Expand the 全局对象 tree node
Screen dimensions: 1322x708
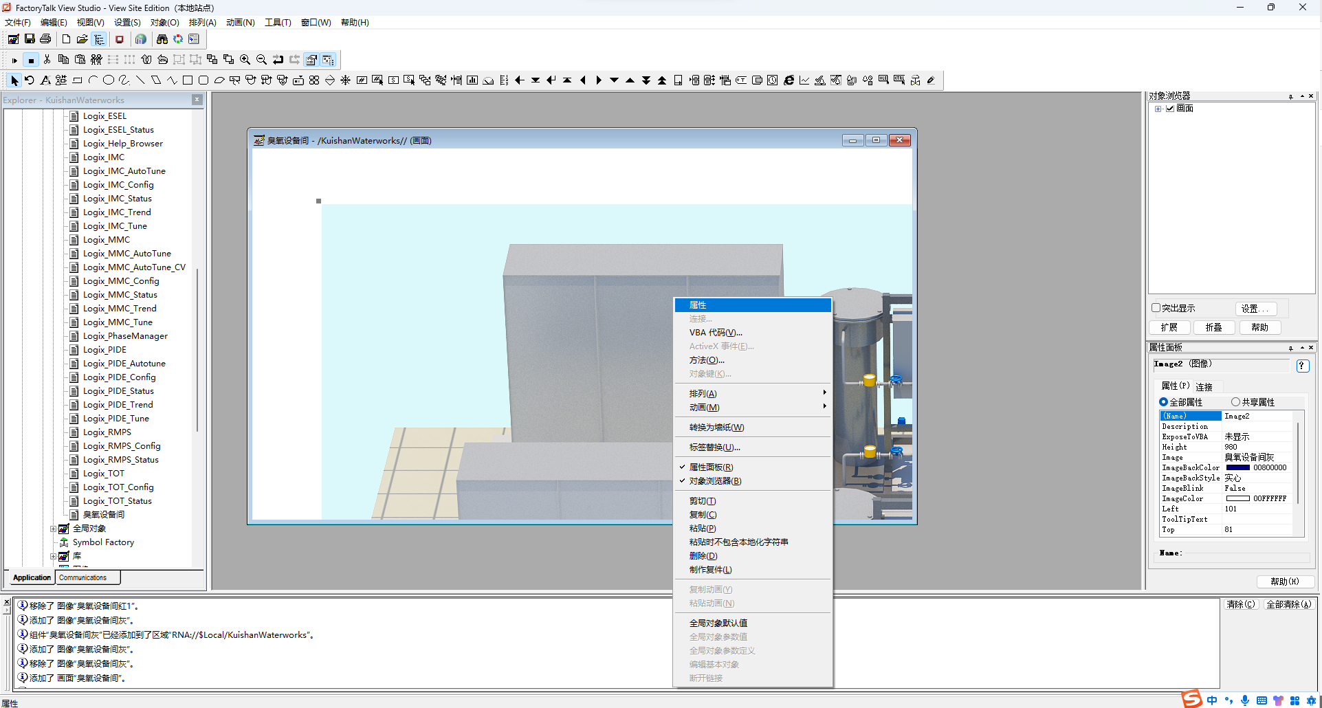(54, 529)
